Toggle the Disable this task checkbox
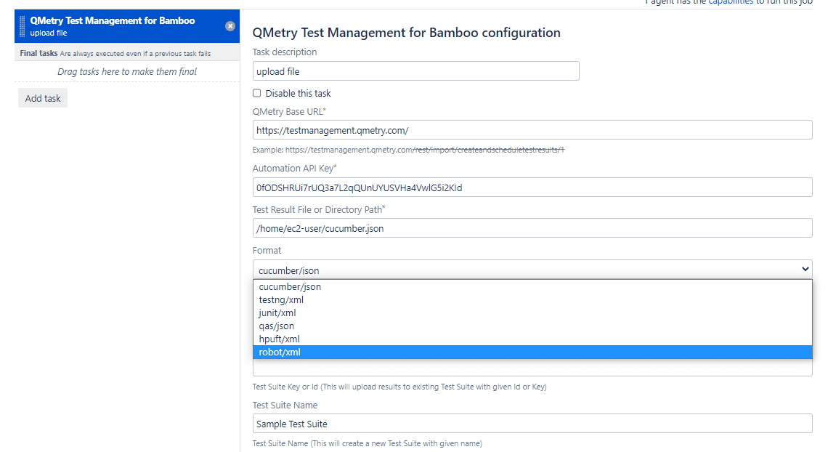Viewport: 828px width, 452px height. tap(256, 93)
